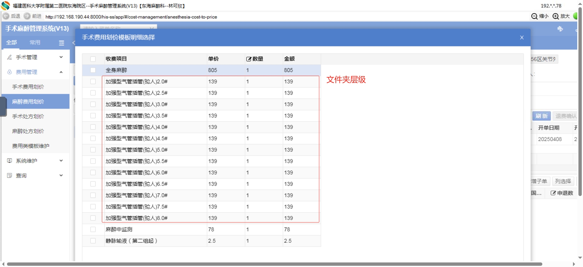The height and width of the screenshot is (267, 583).
Task: Click the 退费确认 button
Action: coord(566,116)
